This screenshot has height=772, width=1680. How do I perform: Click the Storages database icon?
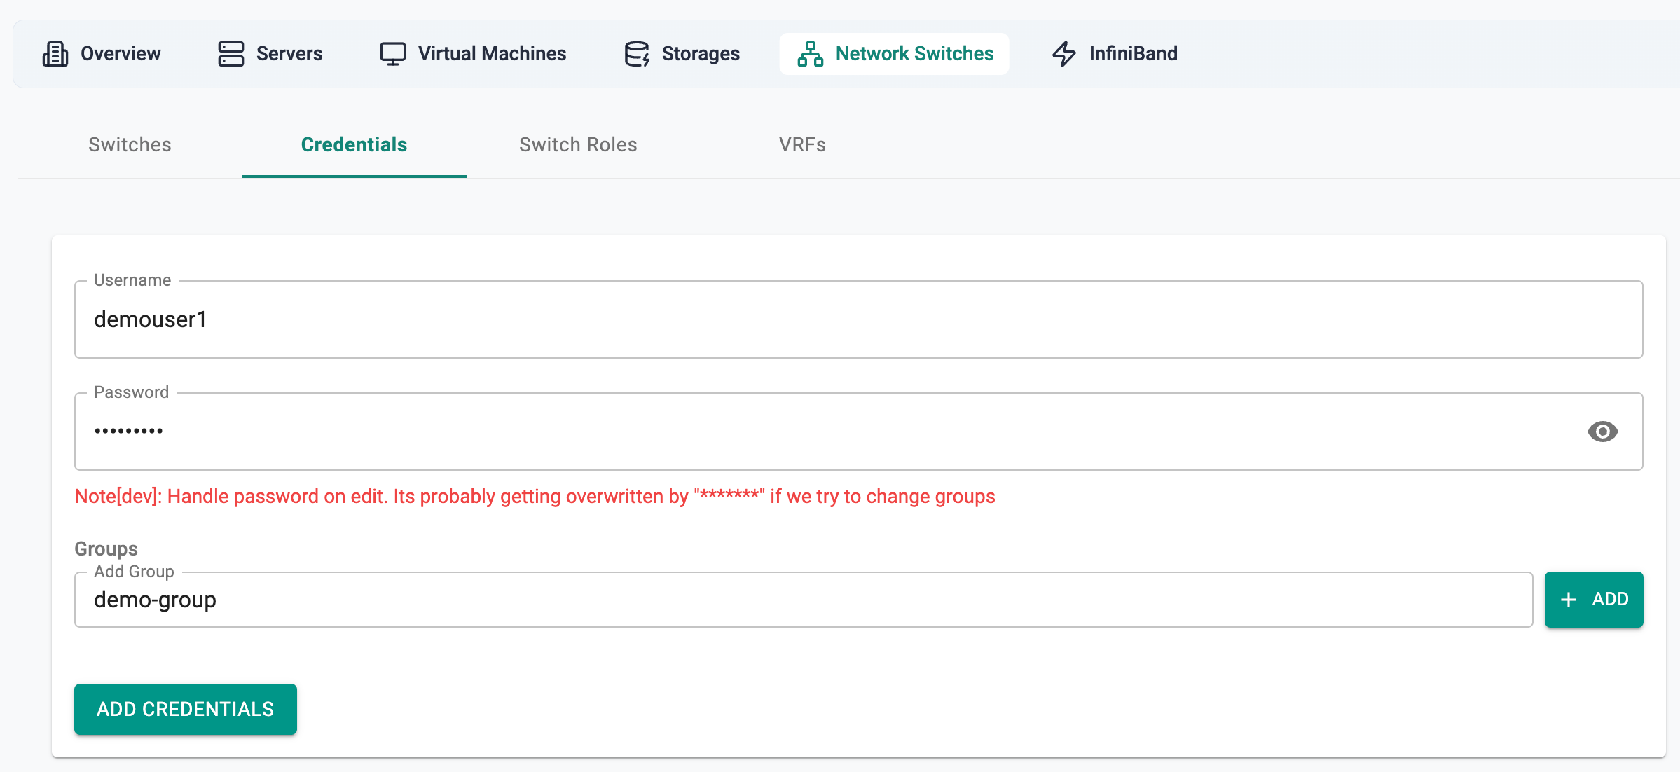point(637,54)
